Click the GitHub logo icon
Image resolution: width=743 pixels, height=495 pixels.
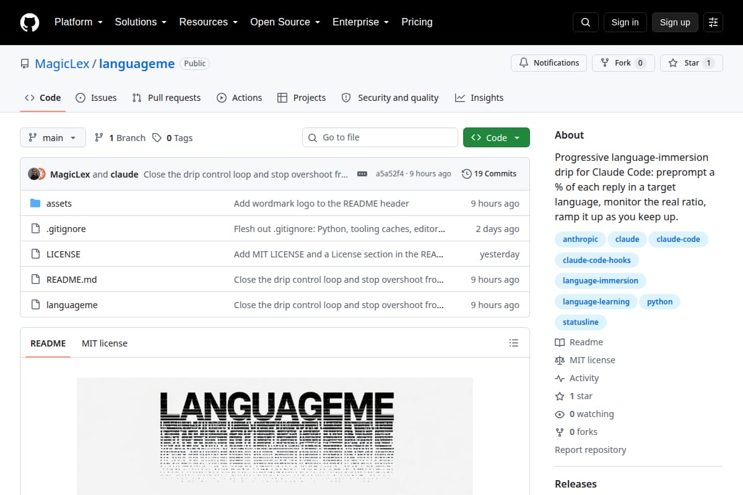[30, 22]
